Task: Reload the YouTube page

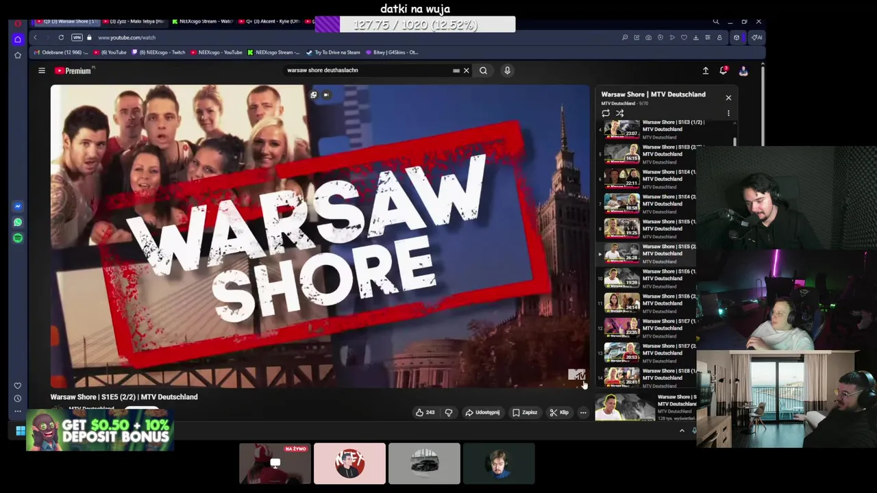Action: coord(61,38)
